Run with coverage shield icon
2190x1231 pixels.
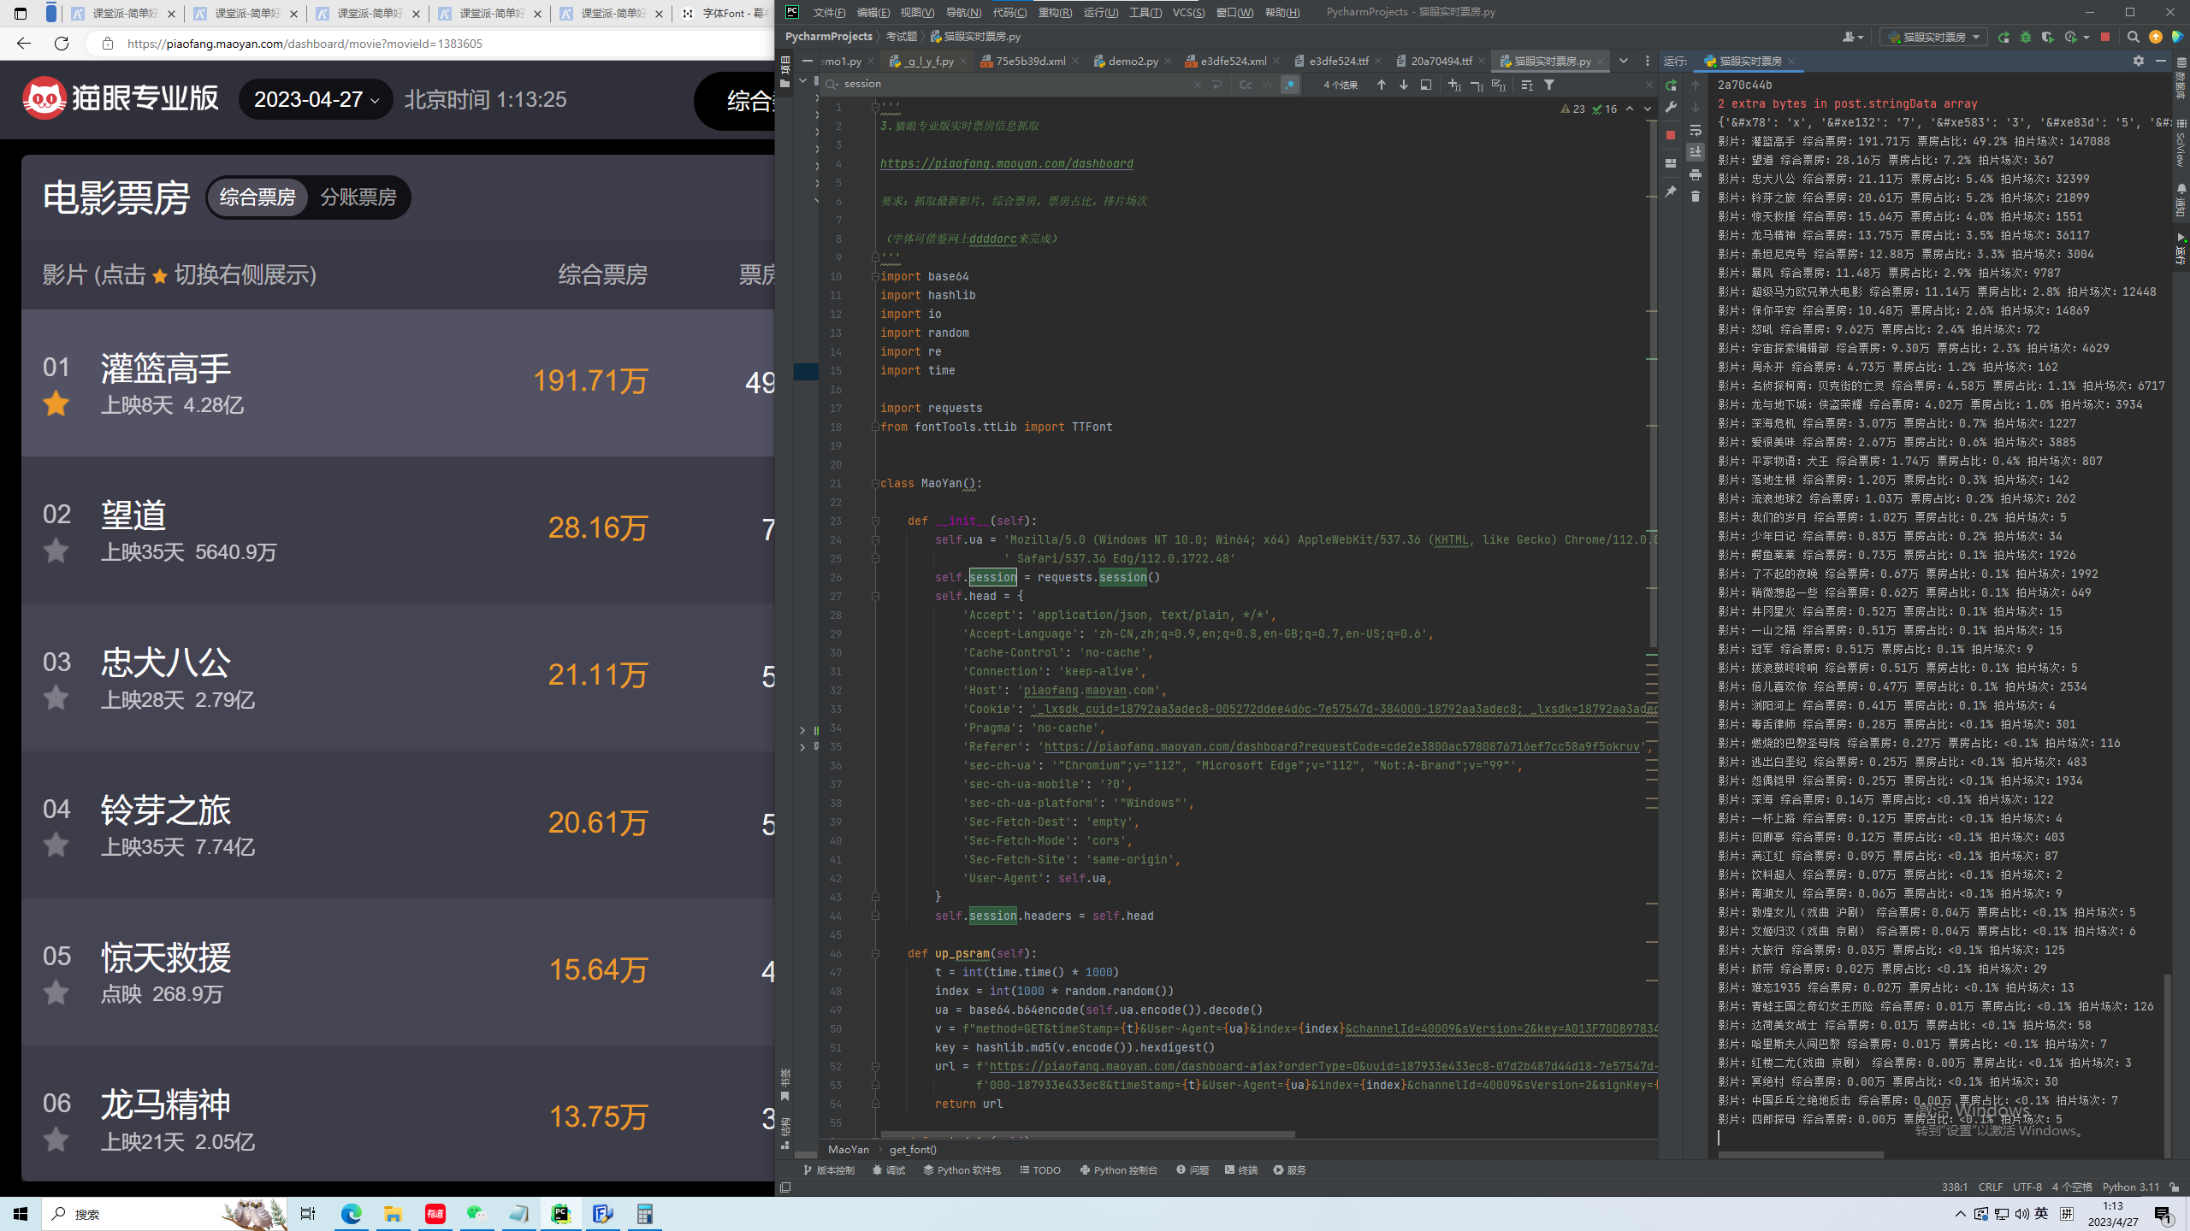pos(2047,37)
